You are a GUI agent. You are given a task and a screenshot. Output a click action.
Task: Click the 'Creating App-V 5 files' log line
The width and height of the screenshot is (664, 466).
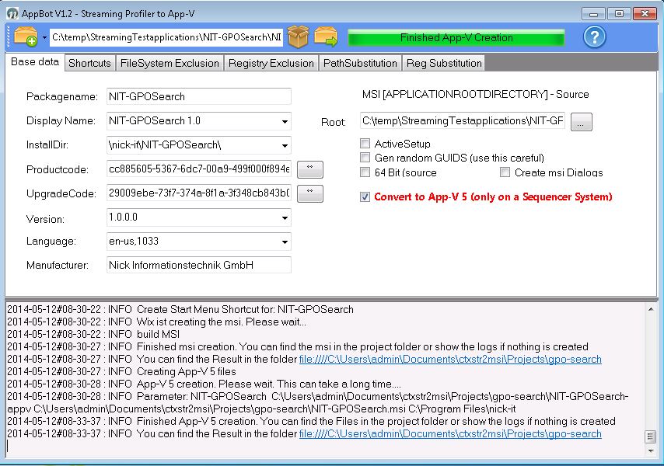coord(121,371)
